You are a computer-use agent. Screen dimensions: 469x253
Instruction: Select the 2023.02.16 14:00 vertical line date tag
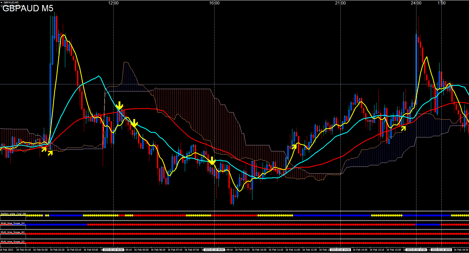340,250
